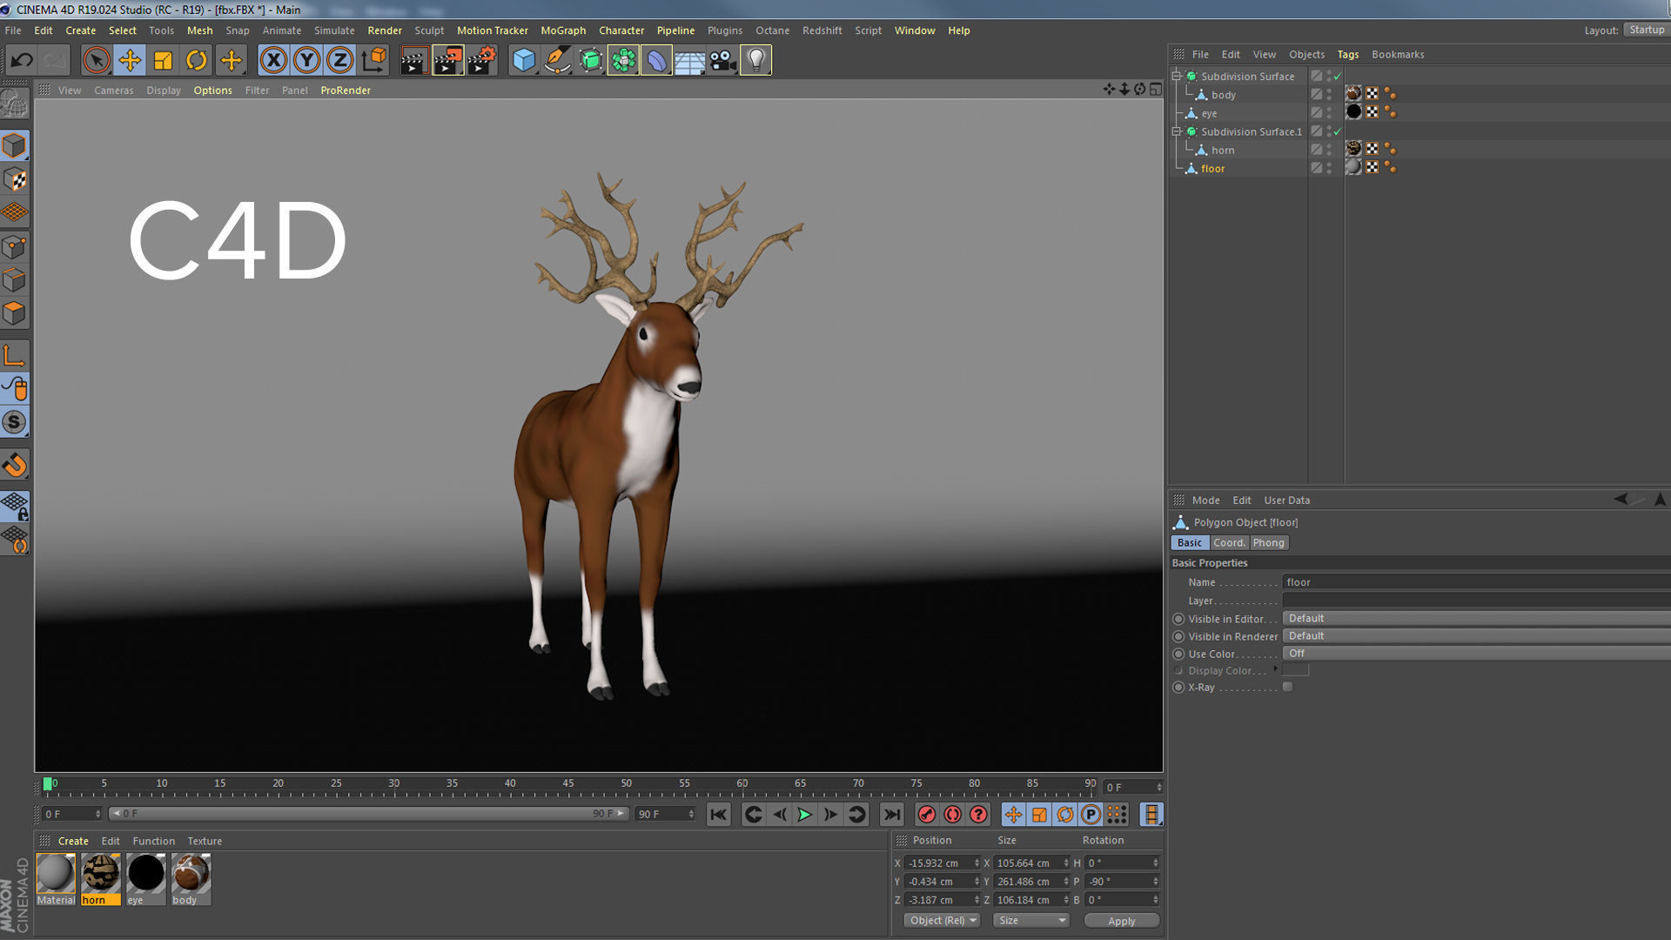Toggle the Z axis lock
1671x940 pixels.
339,60
